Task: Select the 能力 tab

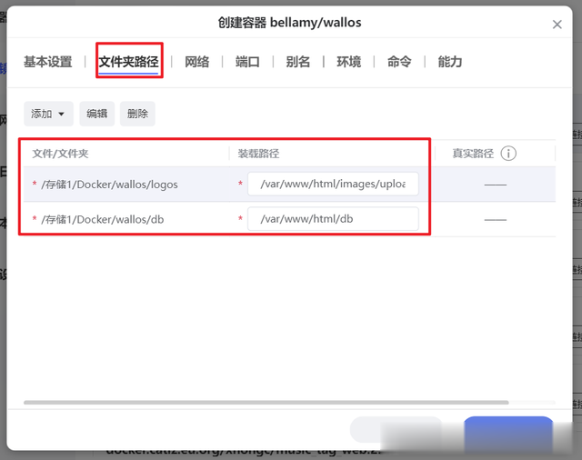Action: pos(450,62)
